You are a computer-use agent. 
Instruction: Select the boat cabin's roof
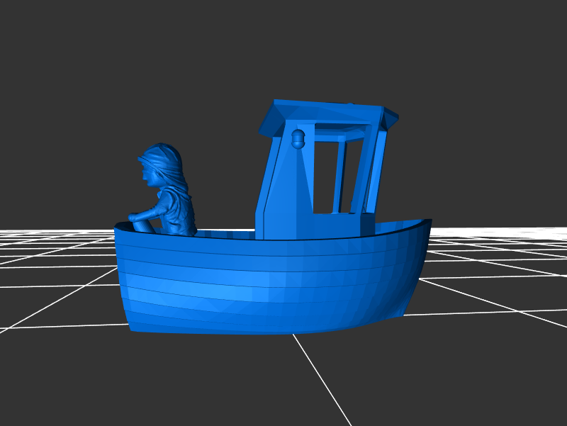pyautogui.click(x=326, y=113)
